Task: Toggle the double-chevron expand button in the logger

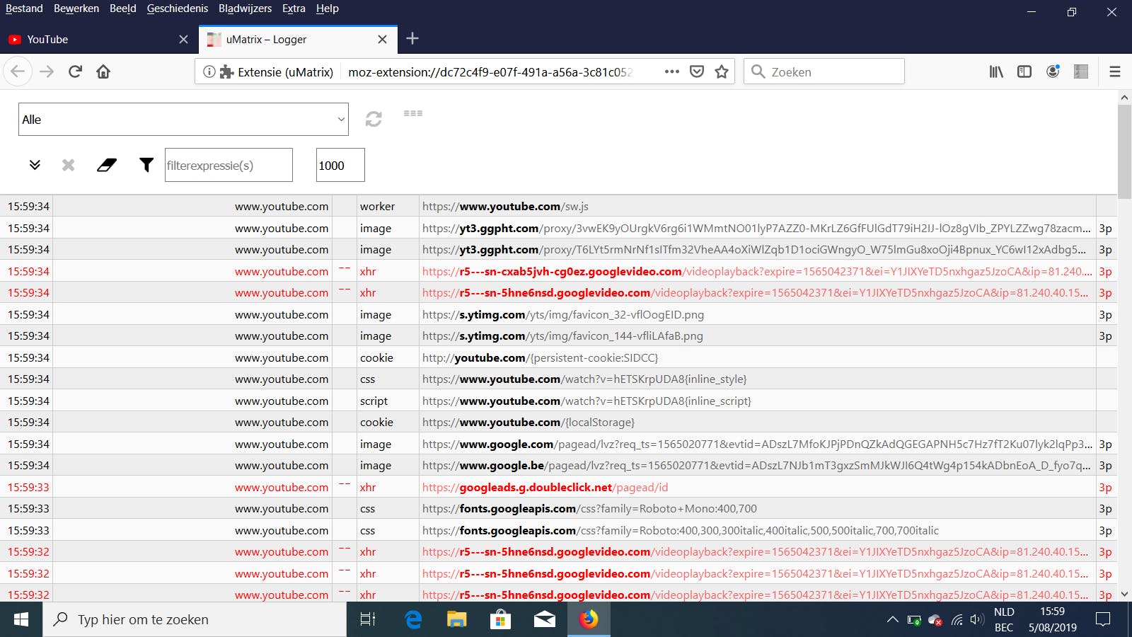Action: click(x=35, y=165)
